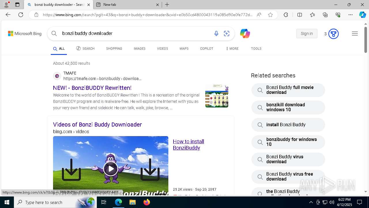Screen dimensions: 369x208
Task: Open the notifications action center
Action: click(x=359, y=202)
